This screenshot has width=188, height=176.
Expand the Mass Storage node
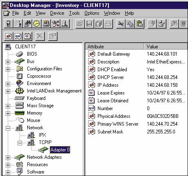(8, 106)
